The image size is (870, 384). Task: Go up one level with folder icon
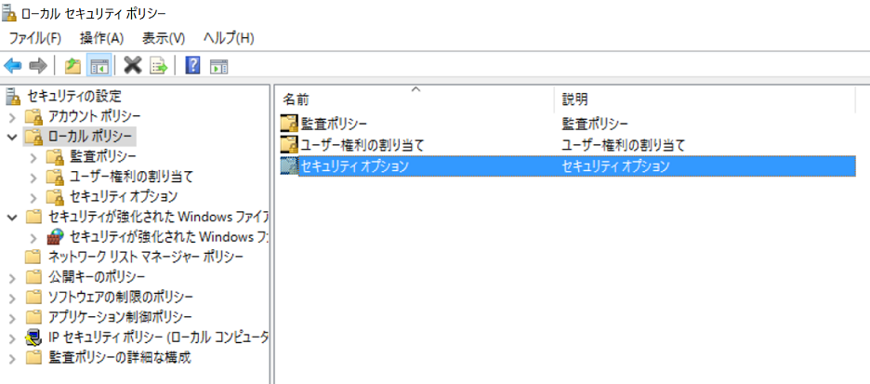pos(72,66)
